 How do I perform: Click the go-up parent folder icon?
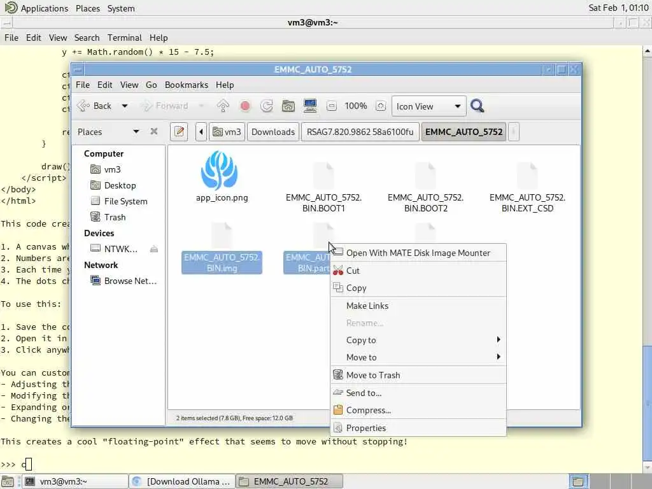(x=223, y=106)
